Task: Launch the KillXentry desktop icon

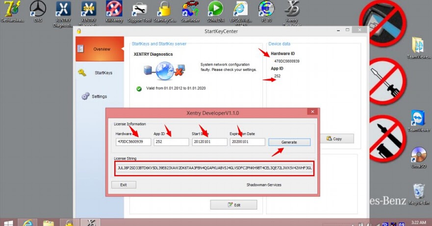Action: [114, 12]
